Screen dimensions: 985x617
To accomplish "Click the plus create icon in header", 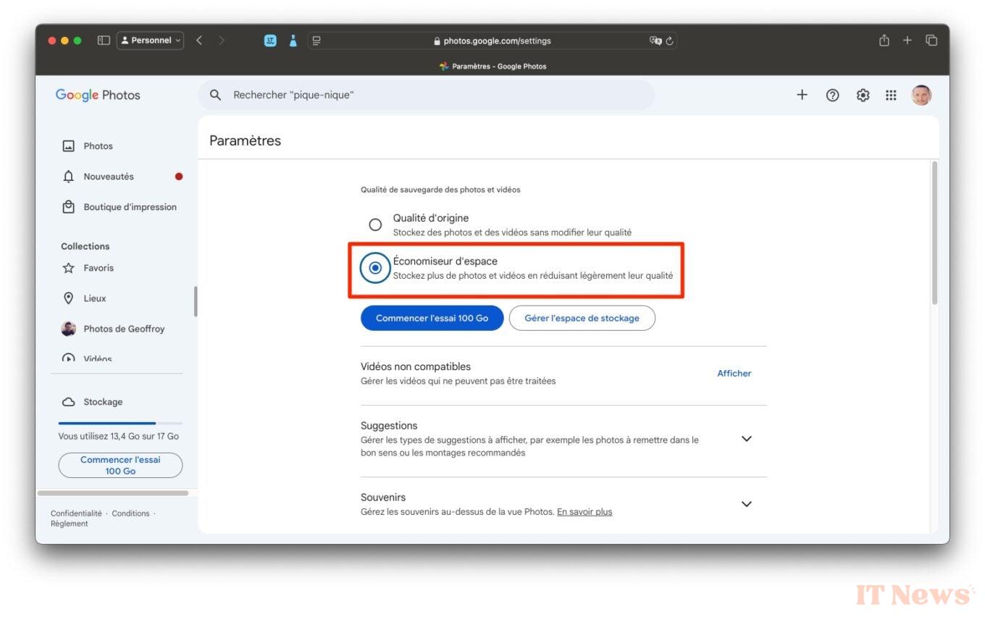I will tap(802, 95).
